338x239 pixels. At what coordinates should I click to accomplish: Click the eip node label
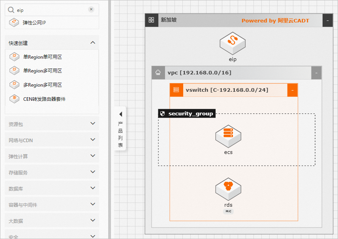click(233, 59)
